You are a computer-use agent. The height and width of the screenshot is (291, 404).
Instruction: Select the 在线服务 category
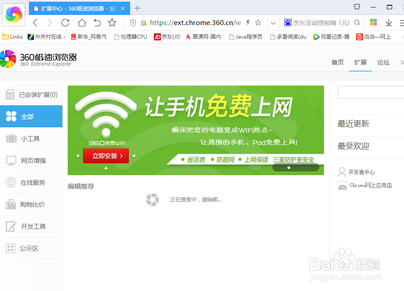31,183
